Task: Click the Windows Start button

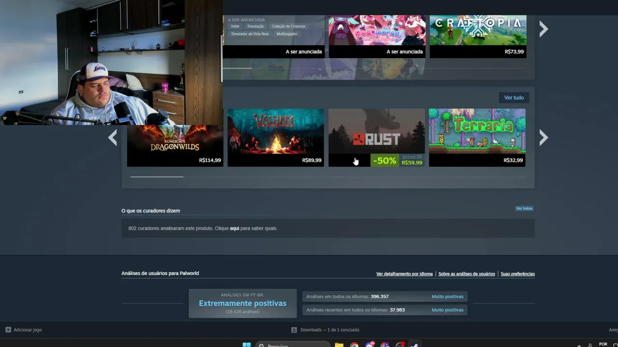Action: tap(247, 345)
